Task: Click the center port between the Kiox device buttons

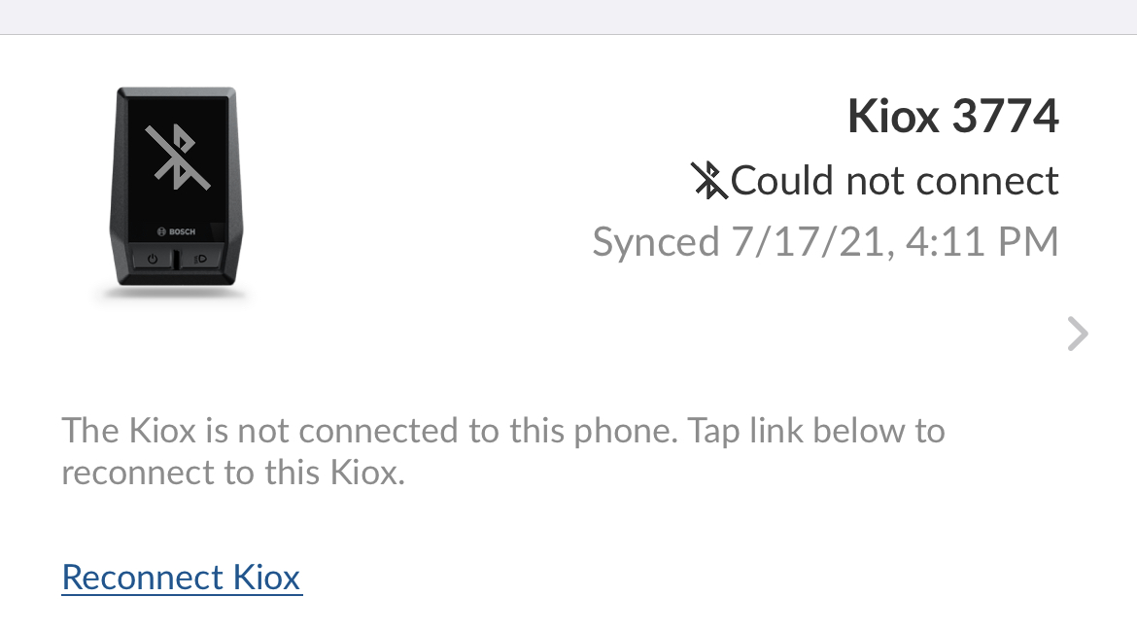Action: [x=176, y=260]
